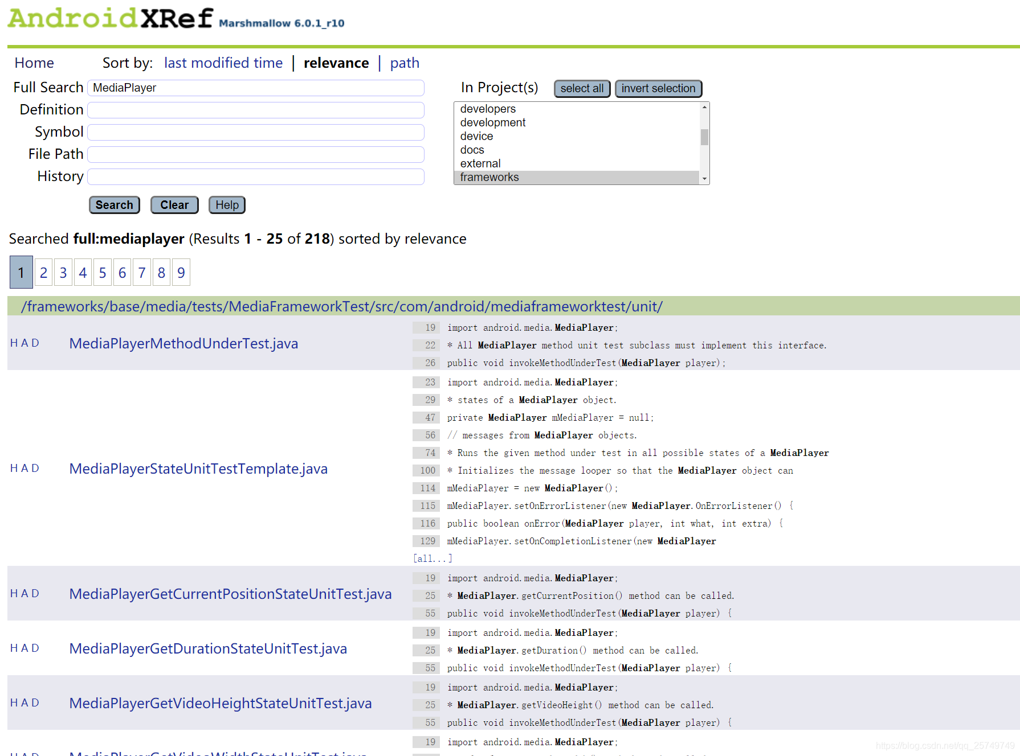1020x756 pixels.
Task: Click the Search button
Action: coord(115,205)
